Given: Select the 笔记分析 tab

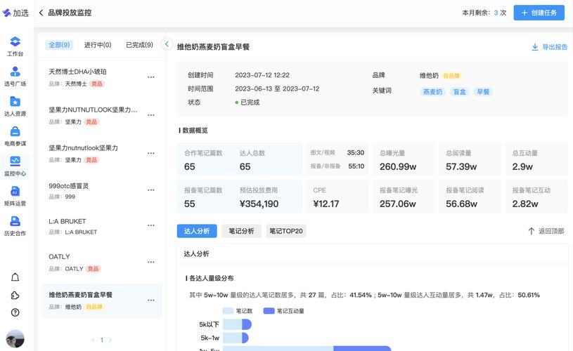Looking at the screenshot, I should pyautogui.click(x=241, y=231).
